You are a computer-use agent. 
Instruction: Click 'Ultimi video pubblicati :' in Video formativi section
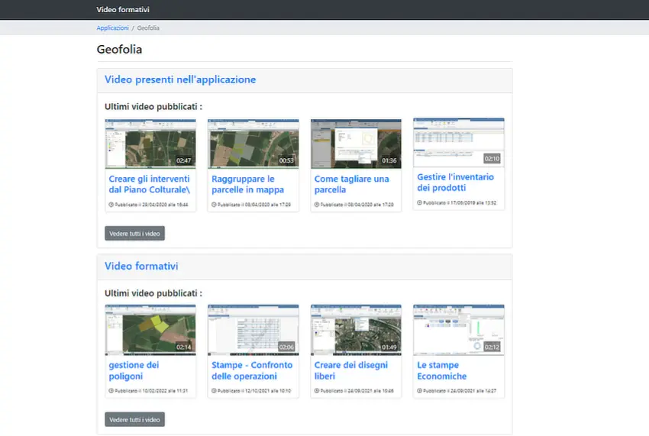[153, 293]
